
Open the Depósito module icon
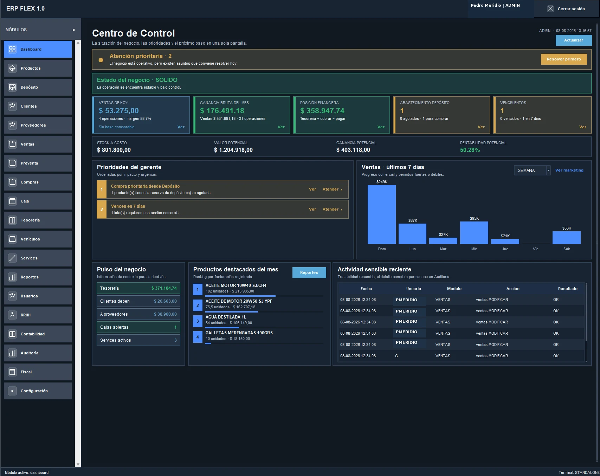[x=12, y=87]
